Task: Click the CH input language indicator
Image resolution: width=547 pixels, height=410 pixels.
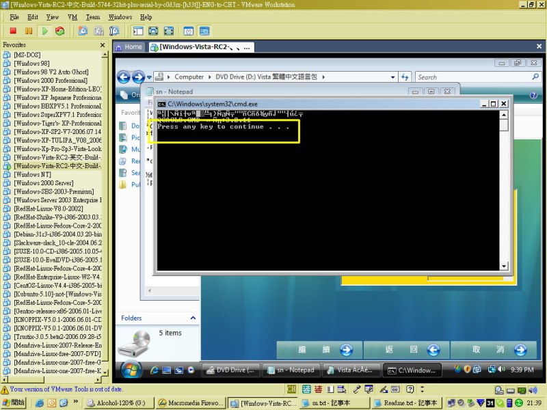Action: tap(291, 389)
